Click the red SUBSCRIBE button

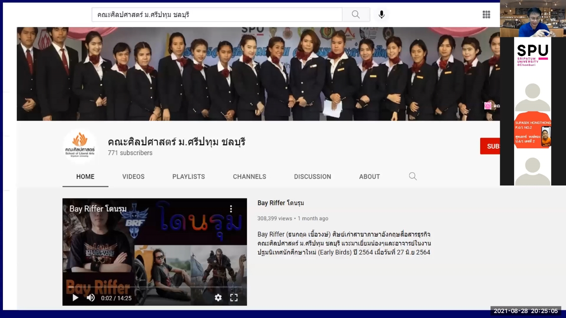[490, 146]
